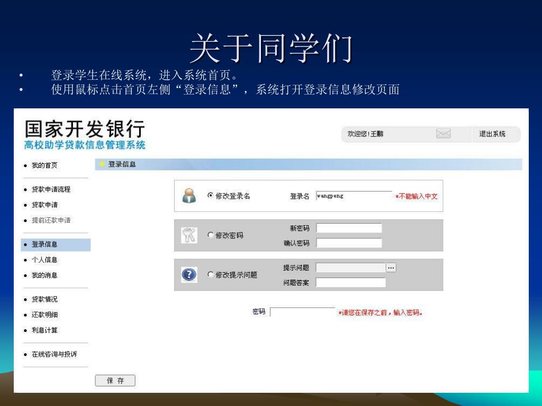Open the 提示问题 ellipsis picker button
This screenshot has height=406, width=542.
391,267
